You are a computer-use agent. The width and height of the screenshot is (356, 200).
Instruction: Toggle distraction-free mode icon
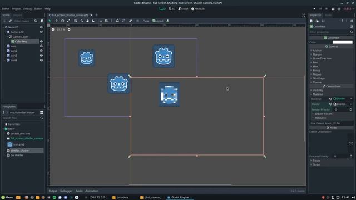[x=304, y=15]
